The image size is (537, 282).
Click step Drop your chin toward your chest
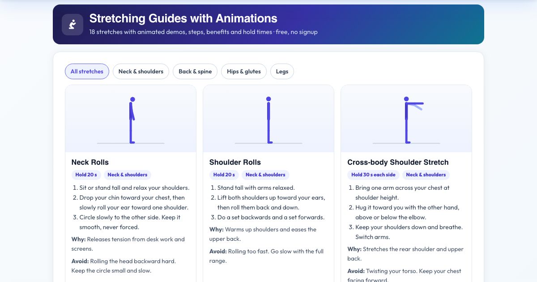(x=134, y=202)
